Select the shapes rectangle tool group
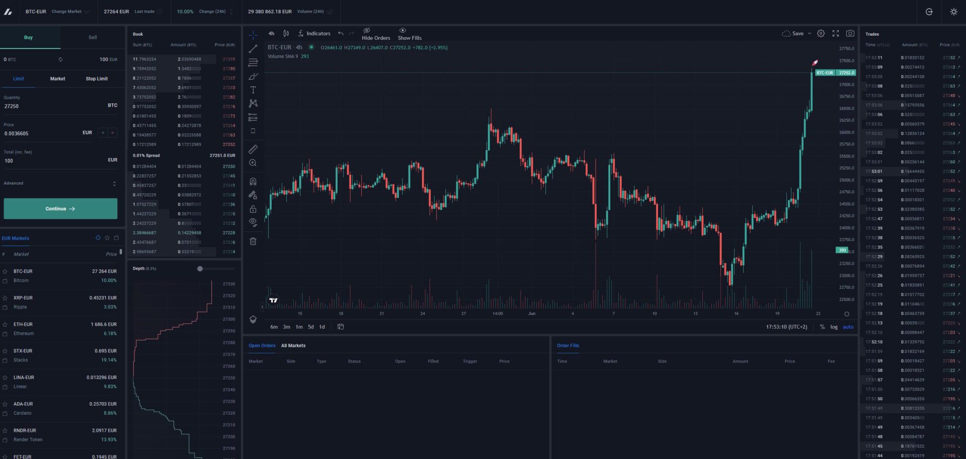Screen dimensions: 966x459 [x=253, y=131]
